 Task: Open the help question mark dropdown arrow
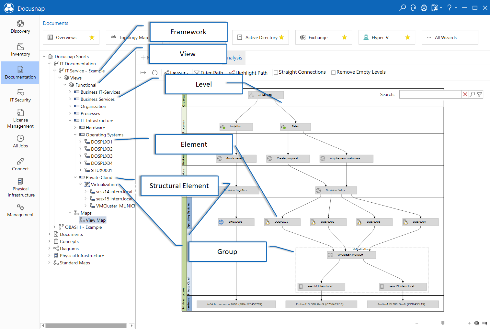click(456, 8)
